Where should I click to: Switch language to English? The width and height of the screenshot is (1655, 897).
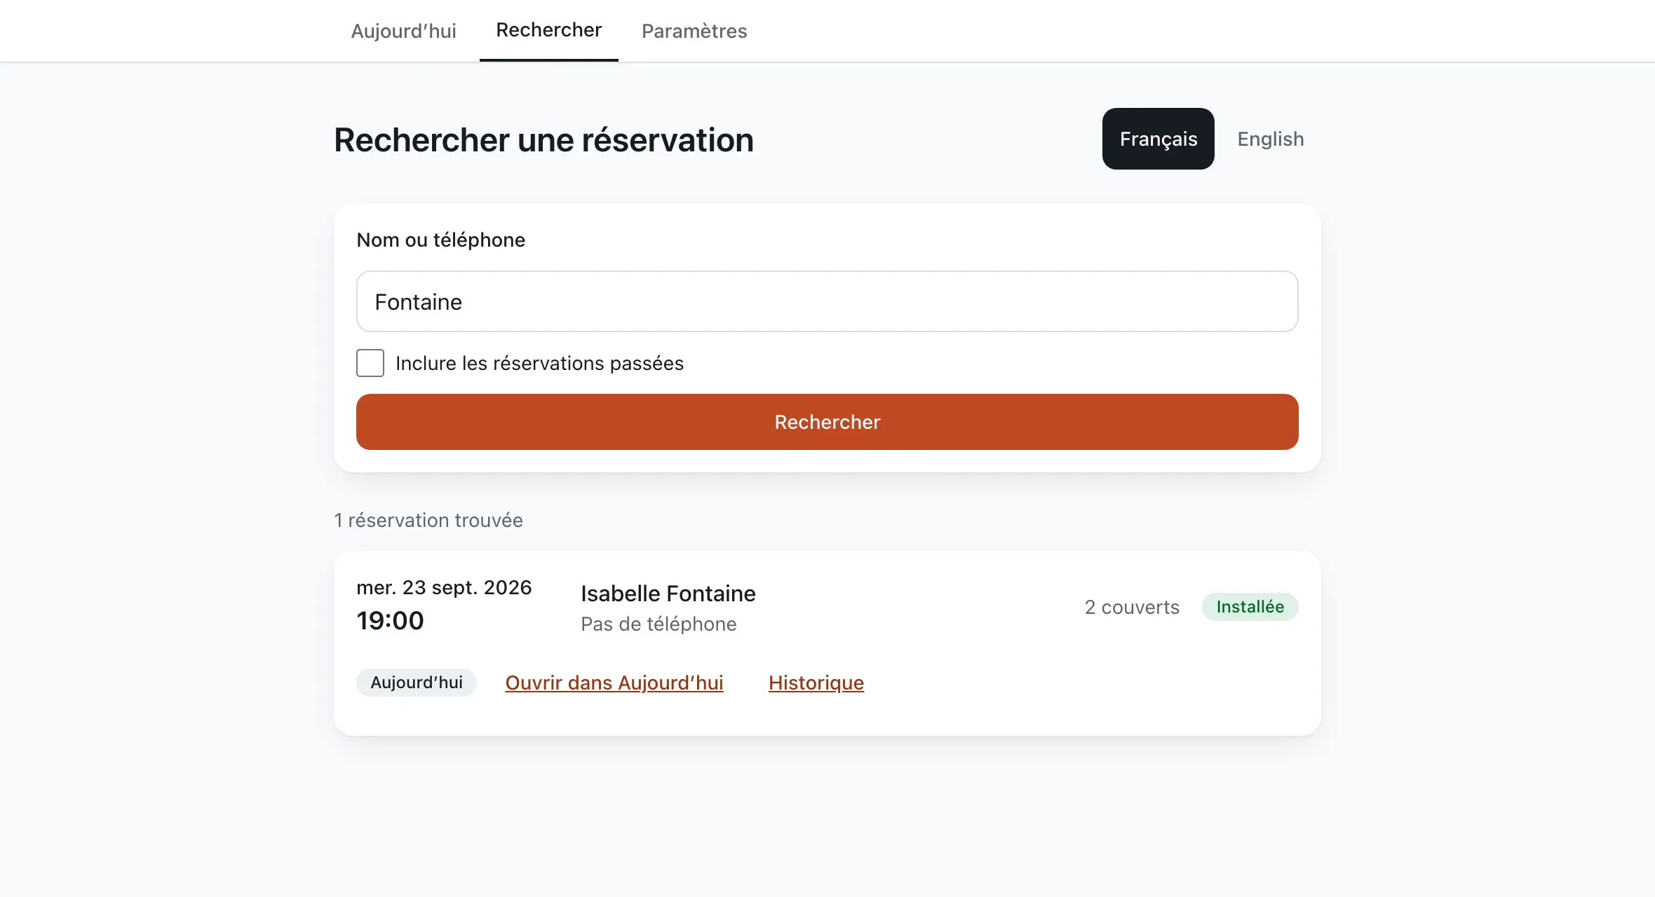click(1270, 139)
